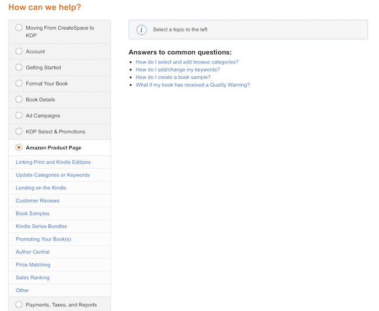Go to Customer Reviews subtopic
This screenshot has width=379, height=311.
click(38, 200)
